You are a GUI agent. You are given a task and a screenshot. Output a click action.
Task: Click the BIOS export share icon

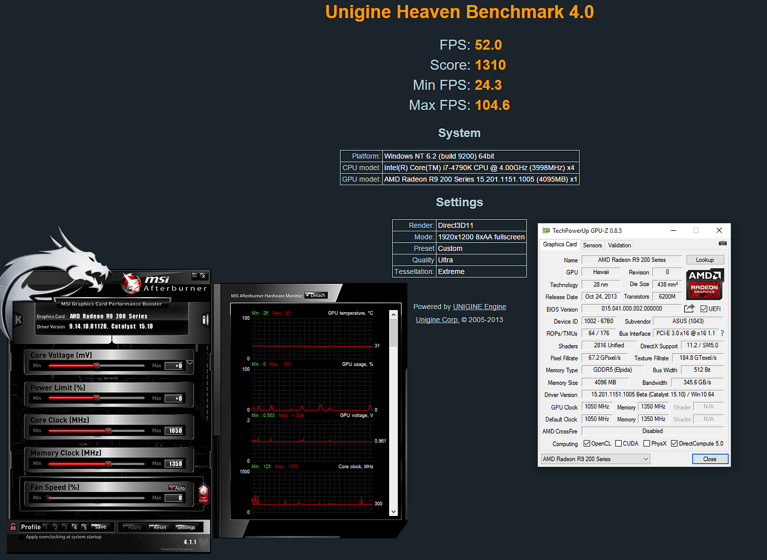point(689,309)
